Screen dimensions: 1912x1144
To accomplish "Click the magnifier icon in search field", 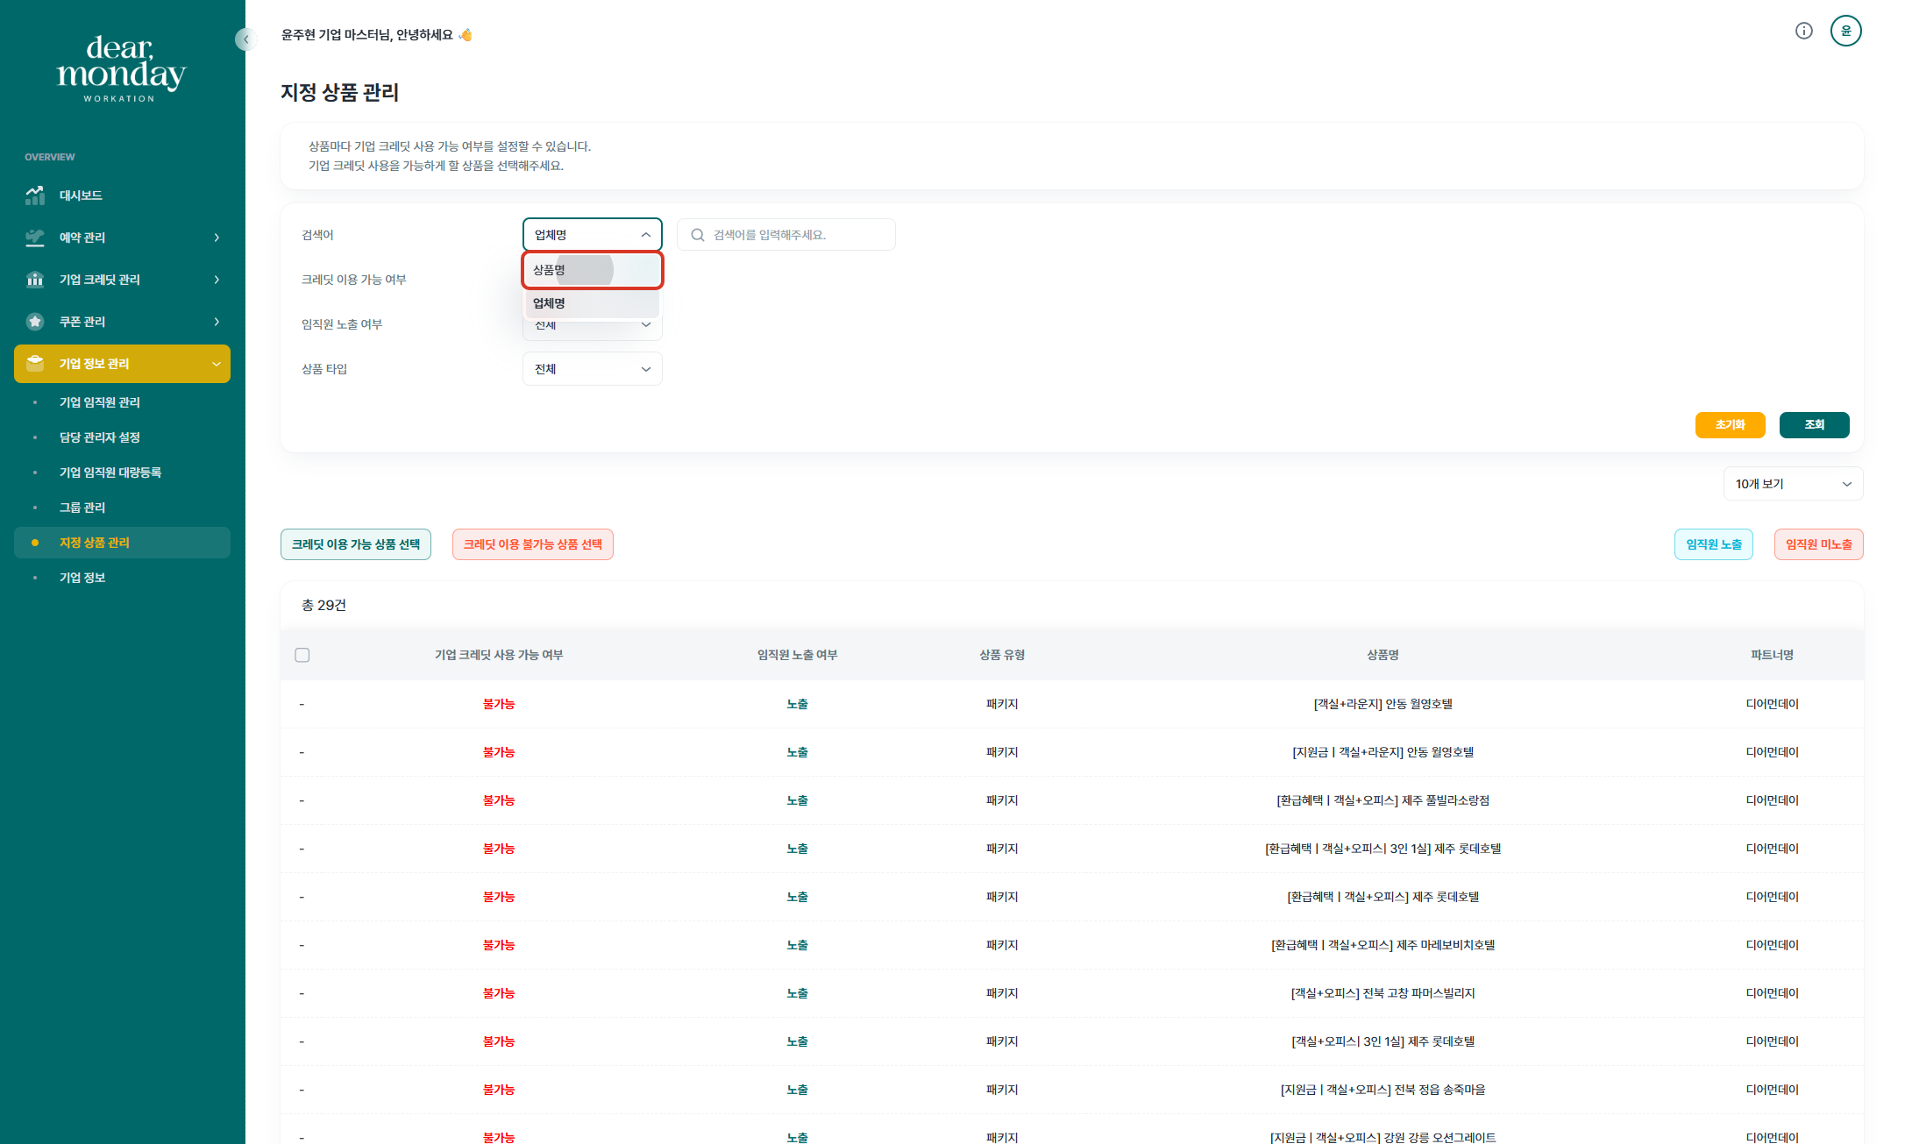I will tap(698, 235).
